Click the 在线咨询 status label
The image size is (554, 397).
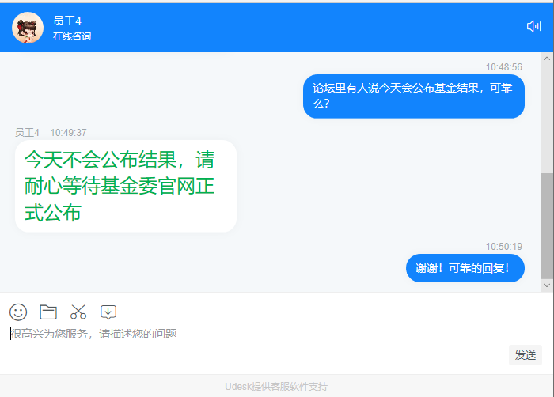(72, 36)
